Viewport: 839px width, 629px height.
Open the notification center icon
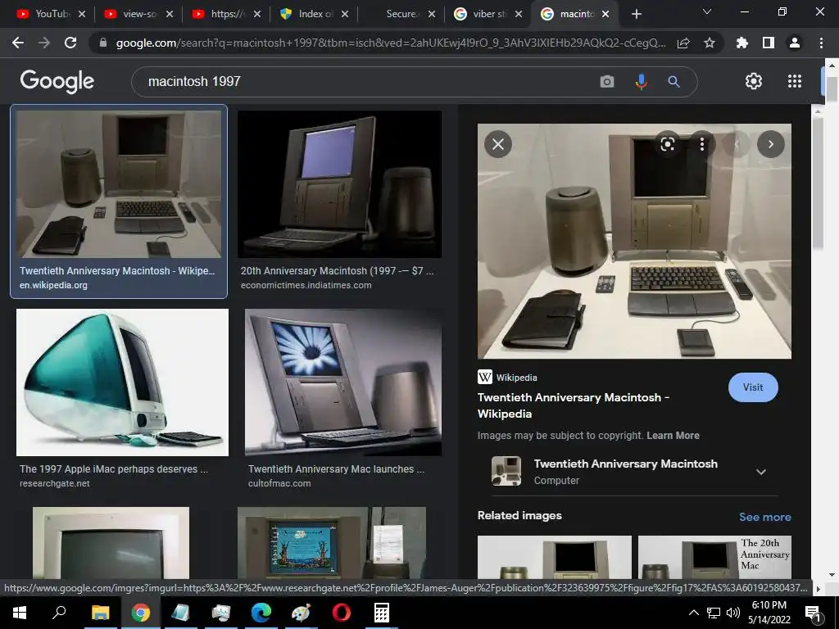(812, 613)
